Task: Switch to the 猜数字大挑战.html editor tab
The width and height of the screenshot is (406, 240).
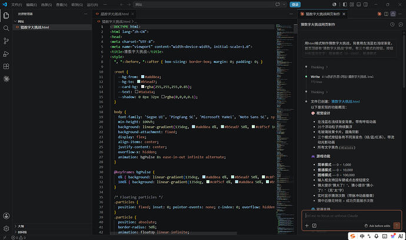Action: tap(115, 14)
